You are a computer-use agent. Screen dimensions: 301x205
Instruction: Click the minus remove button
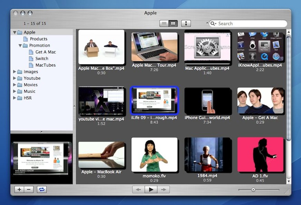[x=29, y=190]
